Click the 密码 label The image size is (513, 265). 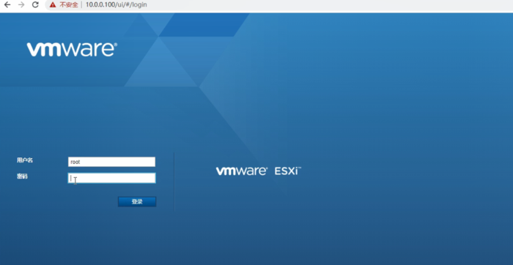coord(22,176)
